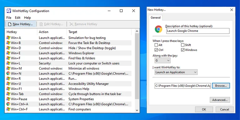Sort by the Action column header

[52, 32]
